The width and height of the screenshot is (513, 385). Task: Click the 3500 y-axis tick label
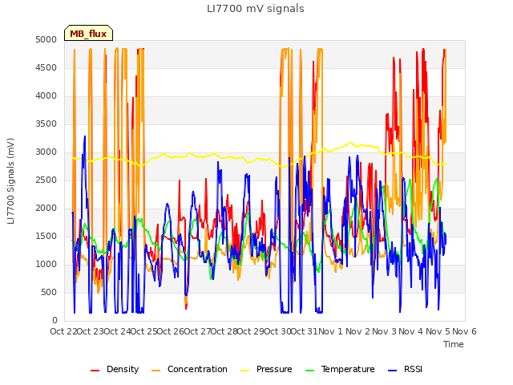[x=46, y=124]
